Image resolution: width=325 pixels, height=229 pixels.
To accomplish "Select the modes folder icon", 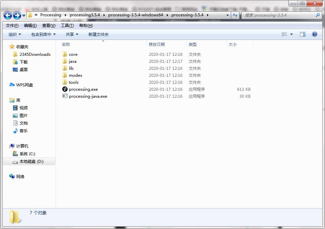I will click(65, 75).
